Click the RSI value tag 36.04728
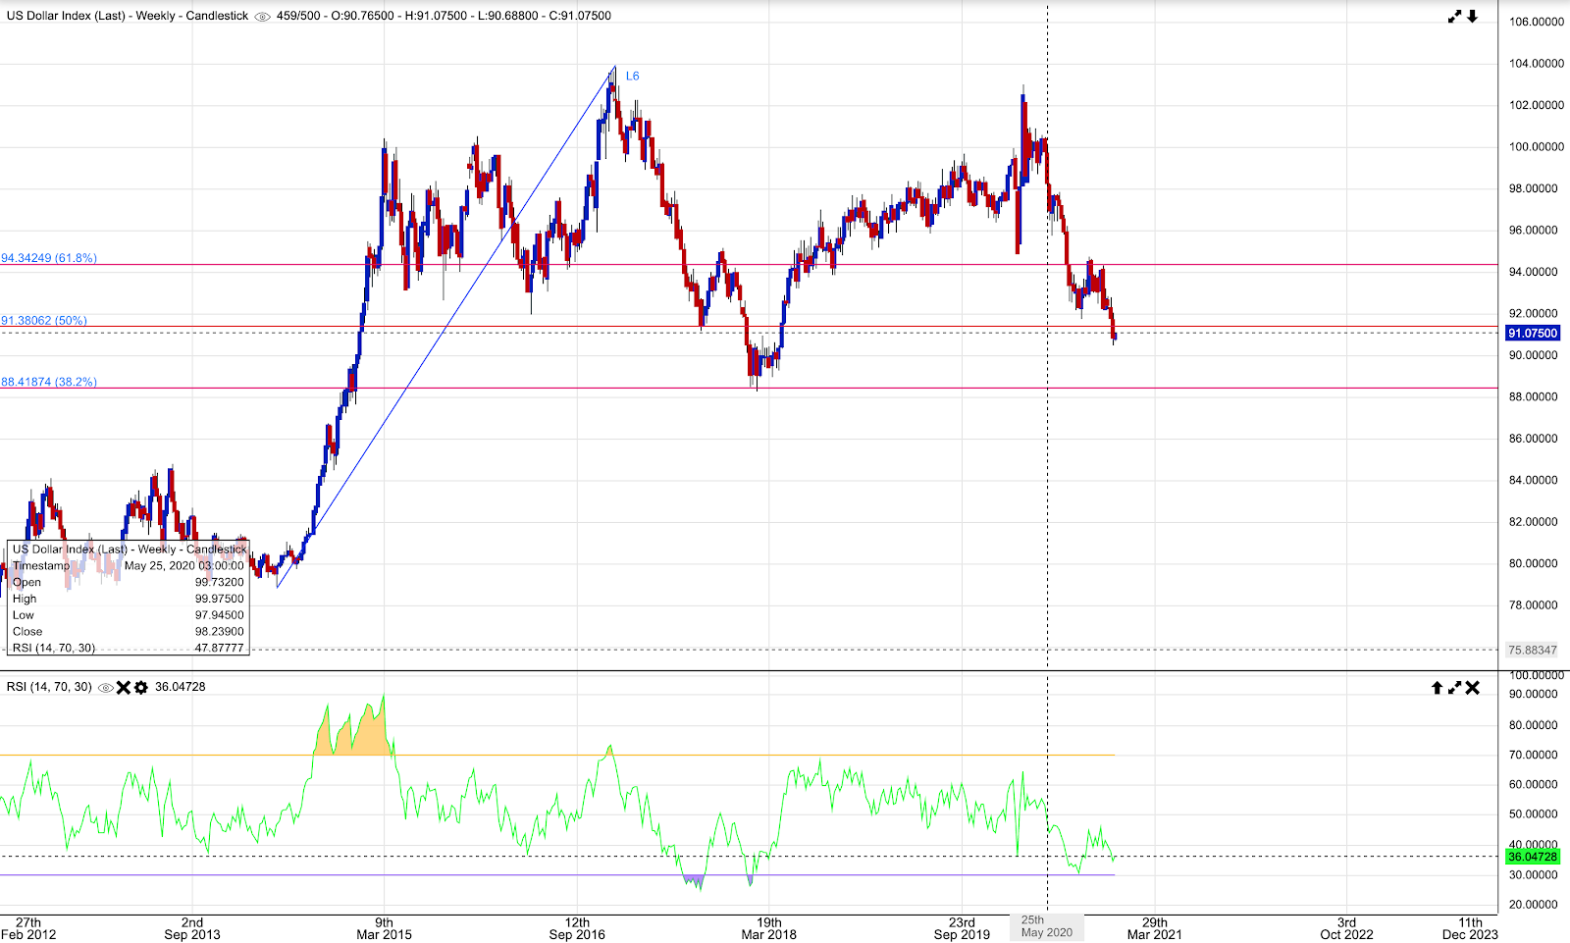1570x943 pixels. (1533, 857)
